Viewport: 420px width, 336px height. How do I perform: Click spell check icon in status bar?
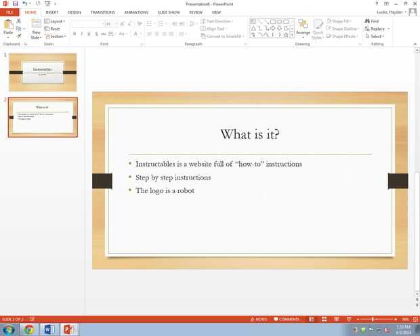click(32, 319)
